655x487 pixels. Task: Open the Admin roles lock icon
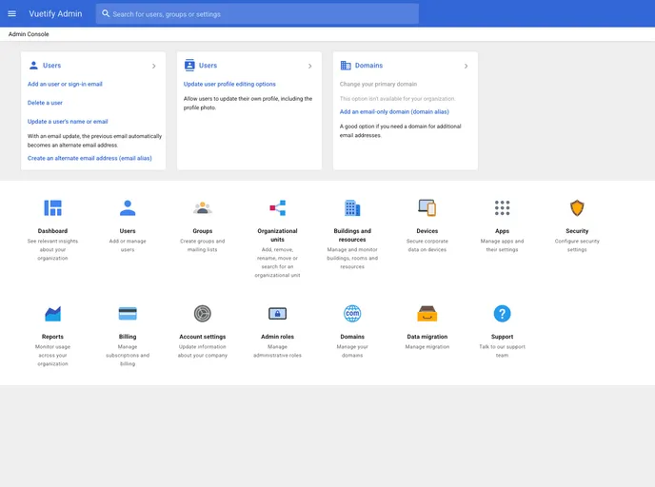[277, 313]
